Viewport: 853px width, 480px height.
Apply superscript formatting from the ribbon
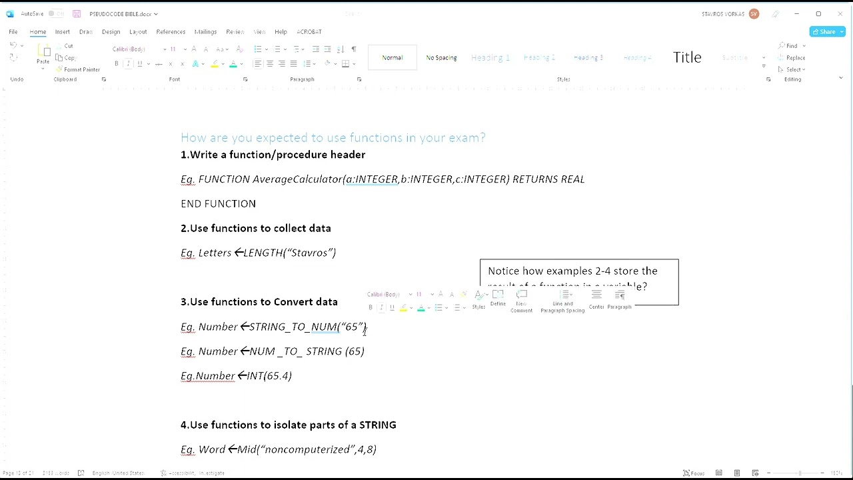[x=182, y=64]
